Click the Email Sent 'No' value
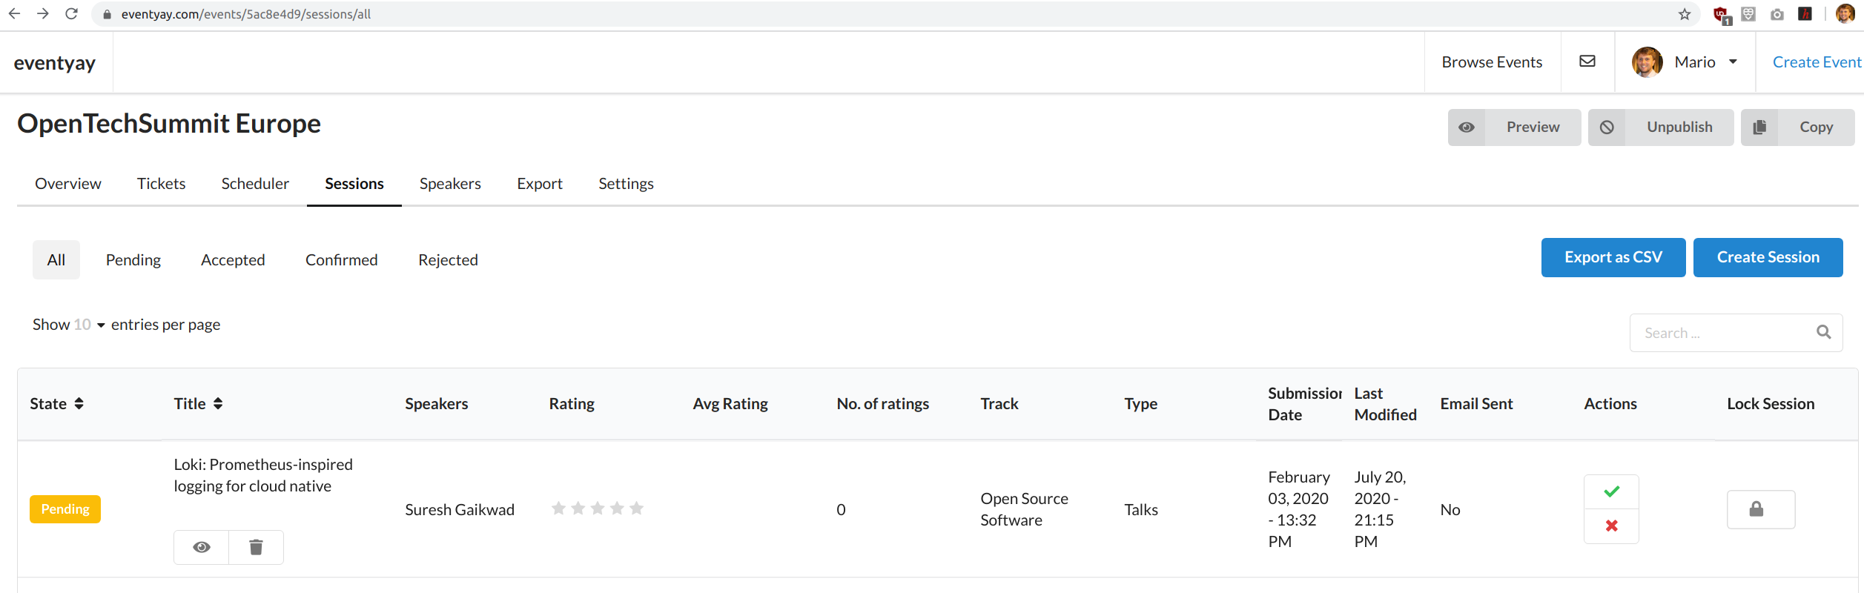This screenshot has height=593, width=1864. (1450, 510)
